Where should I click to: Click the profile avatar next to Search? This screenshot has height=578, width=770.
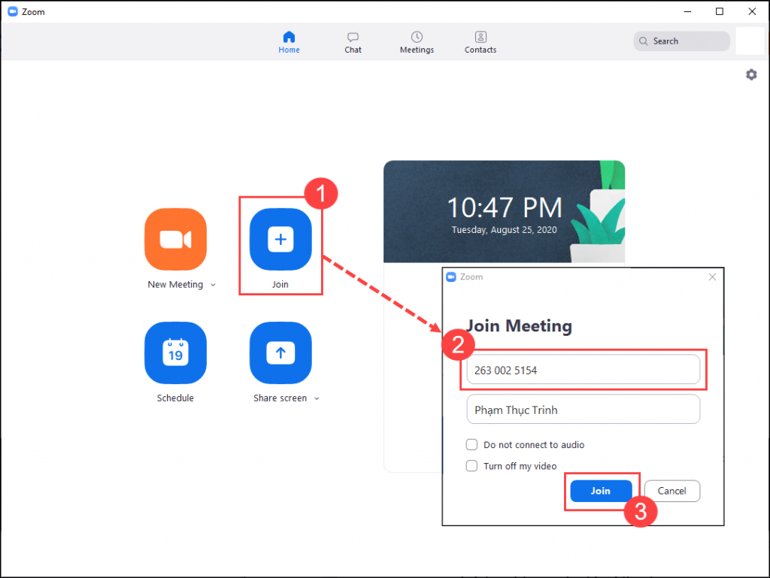[750, 41]
